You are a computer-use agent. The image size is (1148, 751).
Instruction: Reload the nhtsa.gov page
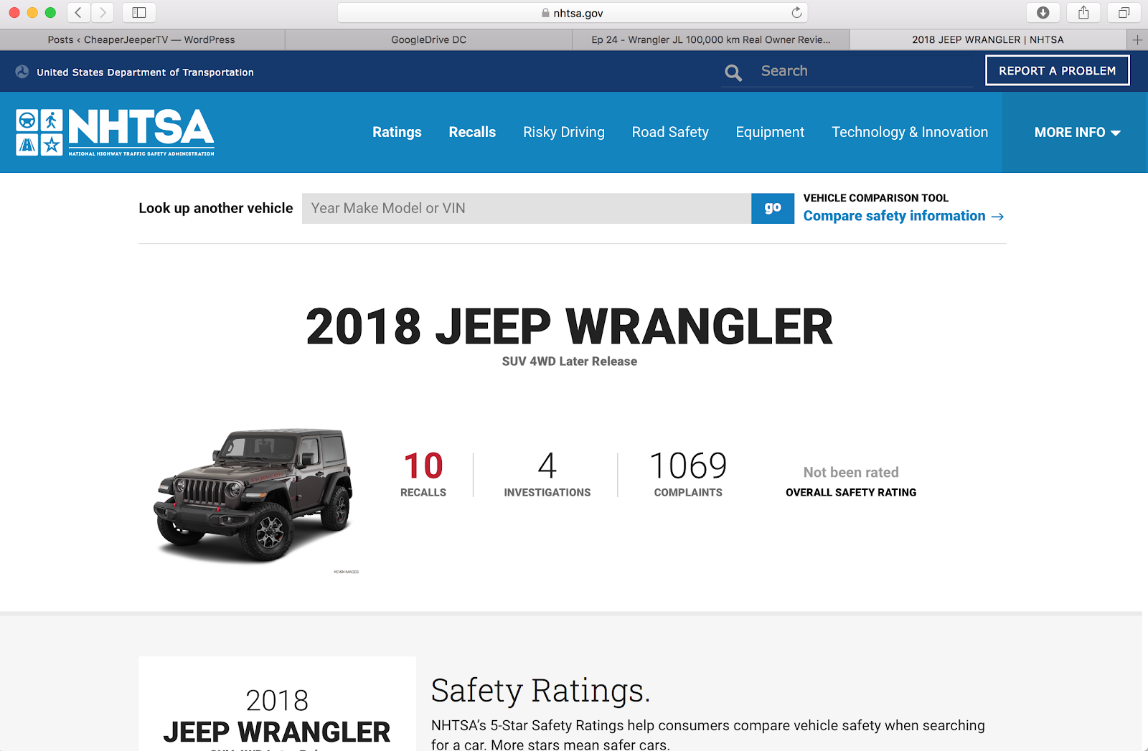click(x=796, y=12)
